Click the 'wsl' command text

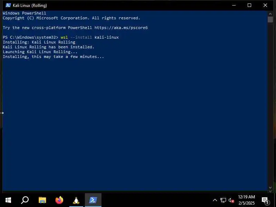click(64, 37)
